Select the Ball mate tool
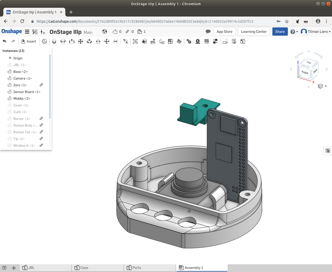This screenshot has height=272, width=332. 107,41
